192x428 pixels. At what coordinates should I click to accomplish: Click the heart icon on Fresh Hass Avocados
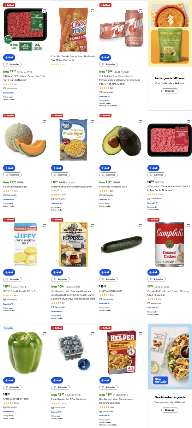click(140, 121)
